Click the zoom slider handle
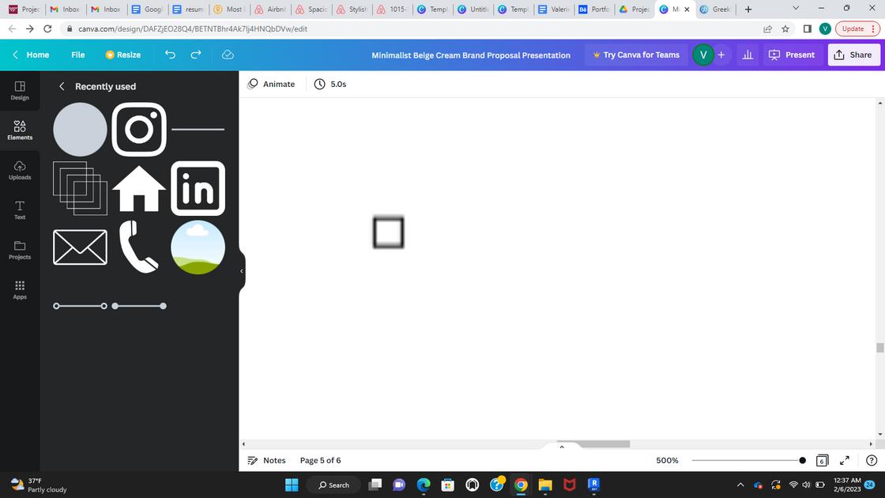Viewport: 885px width, 498px height. pyautogui.click(x=802, y=460)
